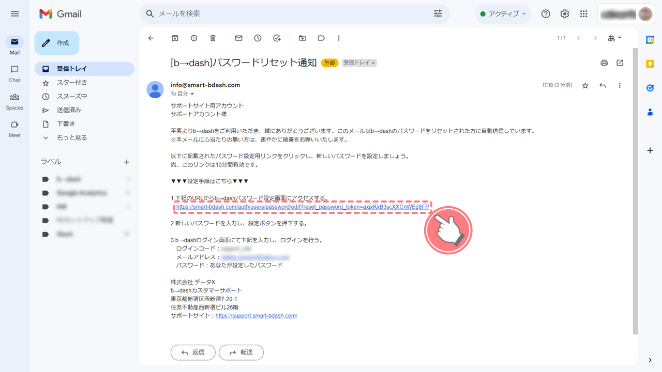Open the main menu hamburger icon

pos(14,14)
